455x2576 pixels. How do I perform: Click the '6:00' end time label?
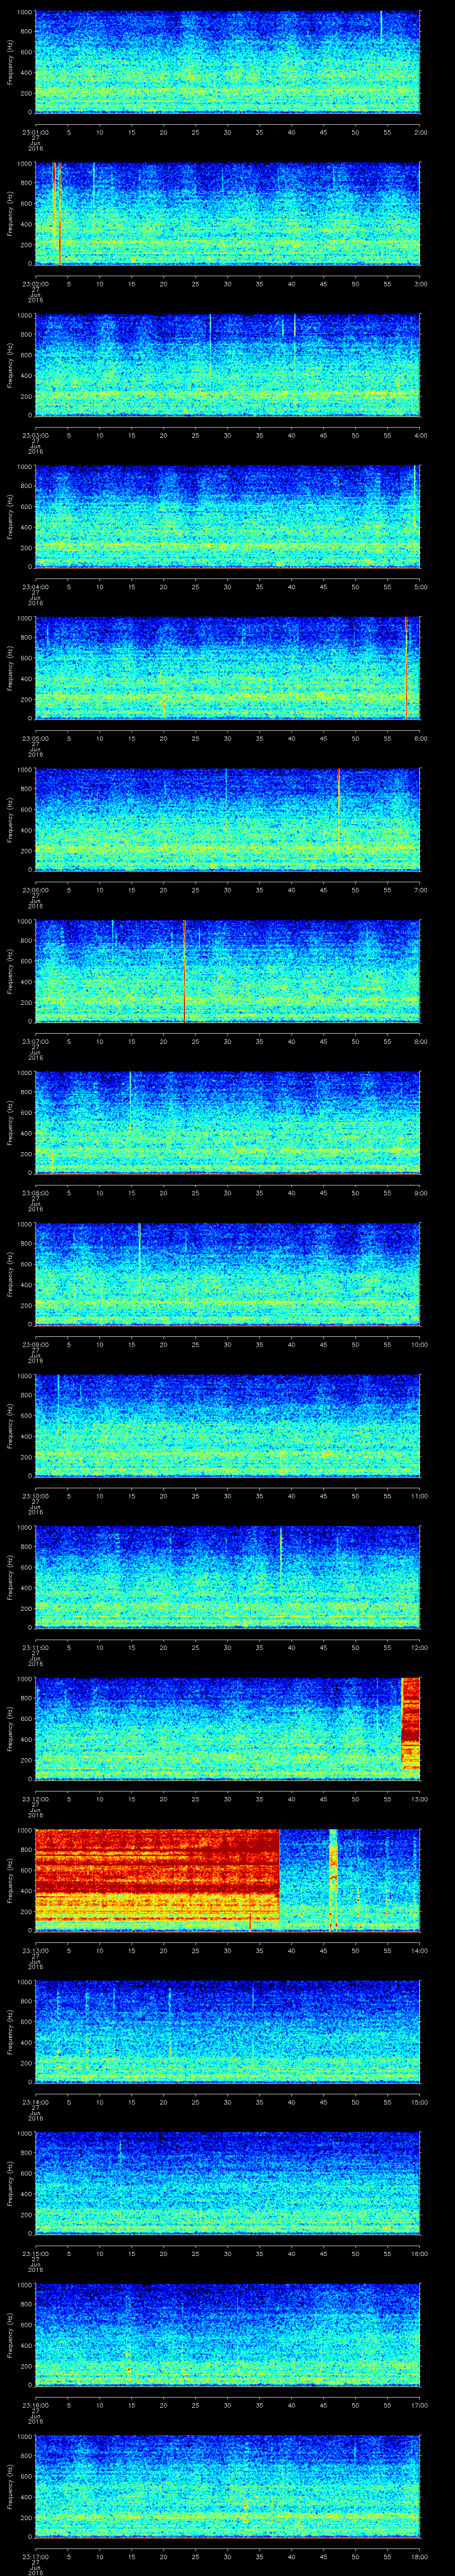[421, 738]
